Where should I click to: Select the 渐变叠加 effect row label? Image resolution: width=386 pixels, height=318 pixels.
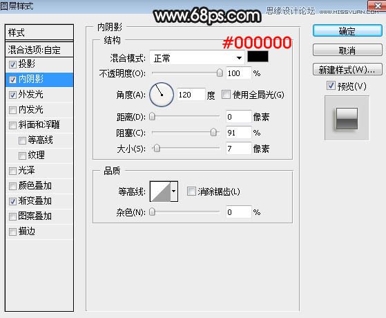coord(35,201)
